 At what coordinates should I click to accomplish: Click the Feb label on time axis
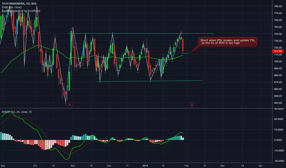[186, 166]
